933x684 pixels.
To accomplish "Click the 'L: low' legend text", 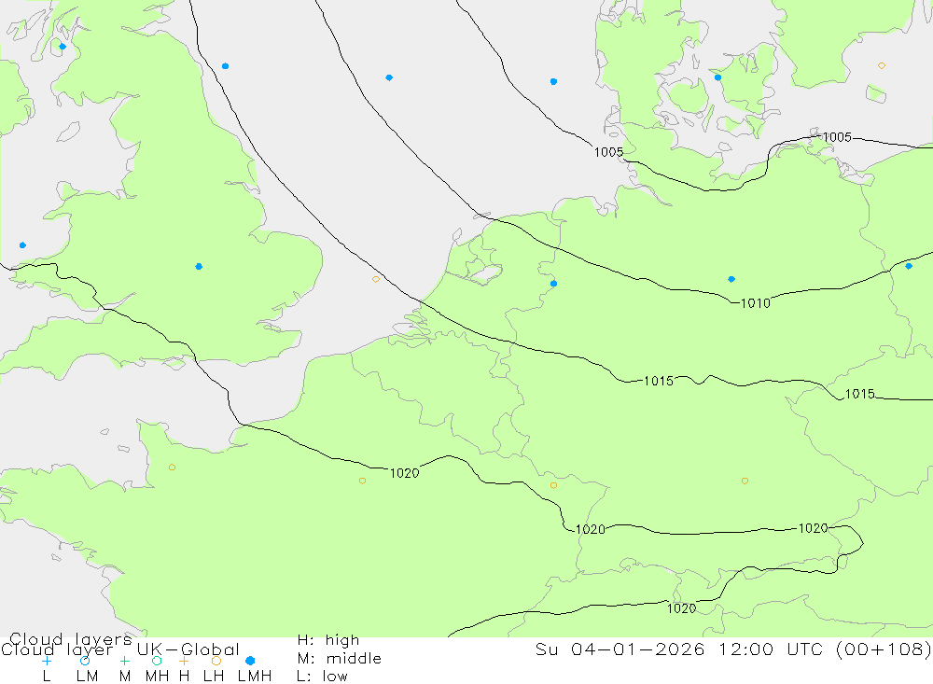I will pyautogui.click(x=322, y=677).
